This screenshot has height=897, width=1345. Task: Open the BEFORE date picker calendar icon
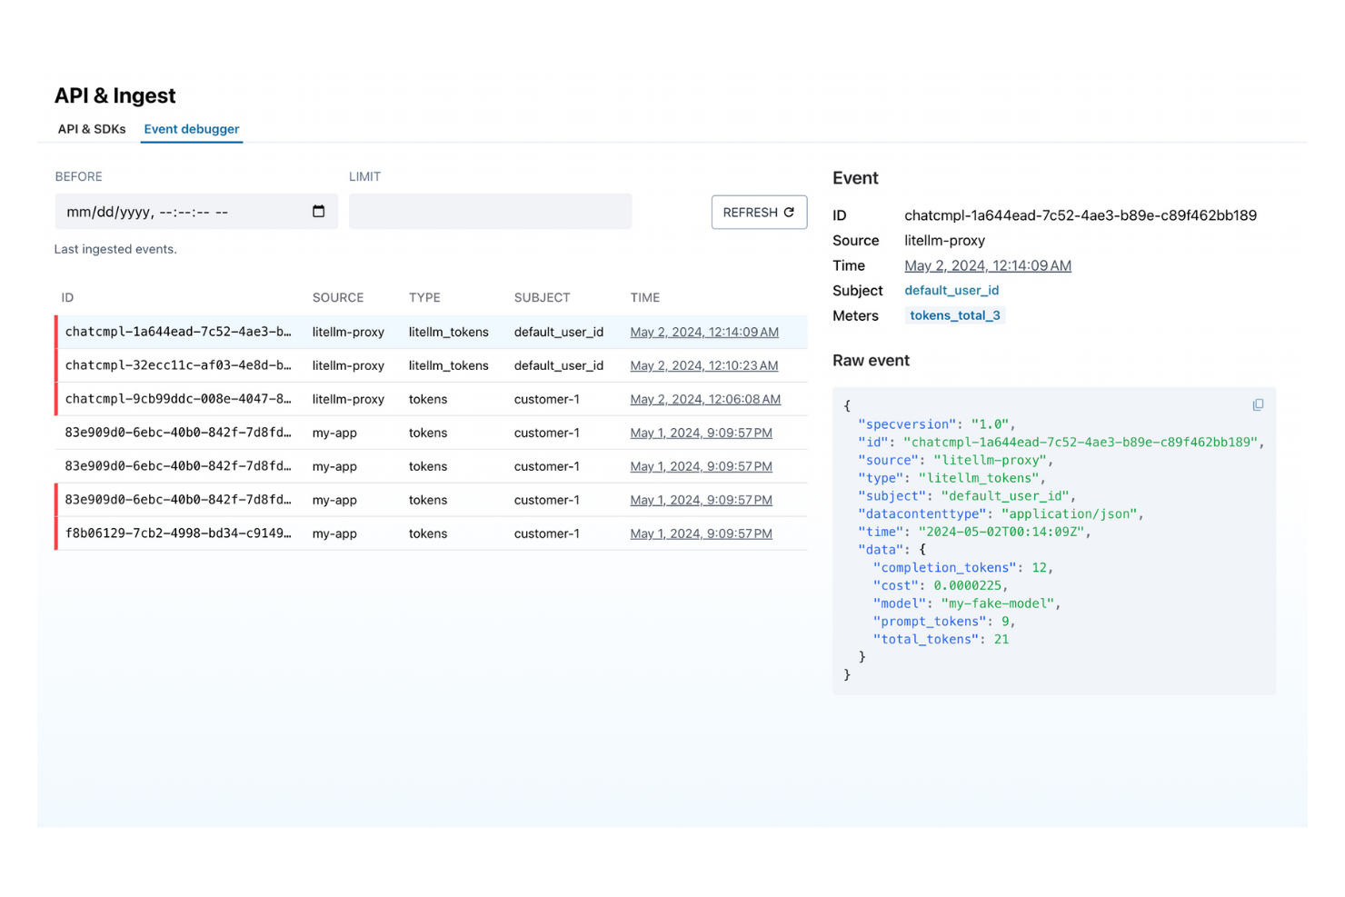pos(318,211)
